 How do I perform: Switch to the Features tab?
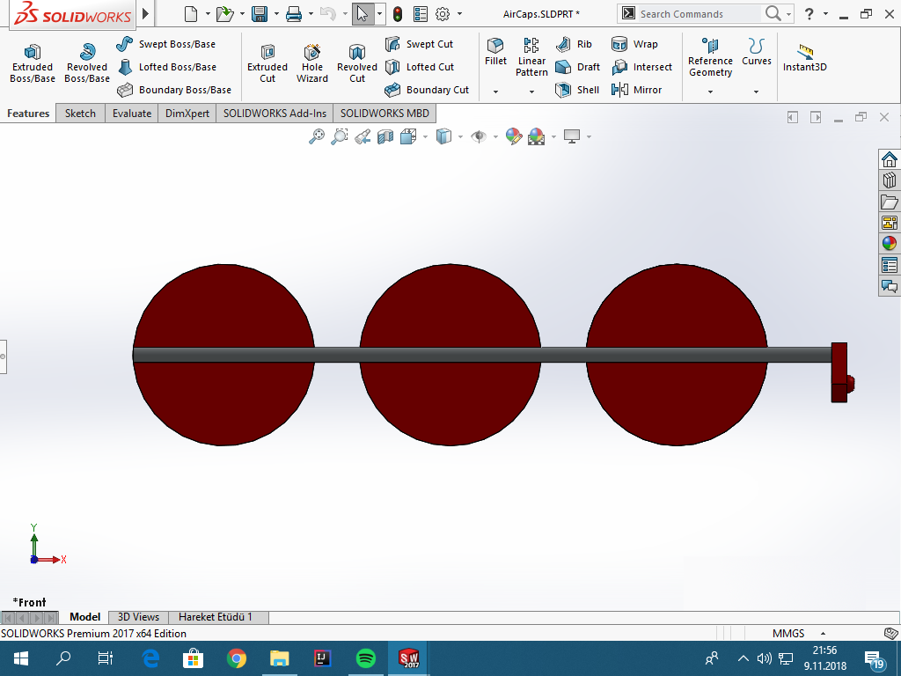pyautogui.click(x=28, y=114)
